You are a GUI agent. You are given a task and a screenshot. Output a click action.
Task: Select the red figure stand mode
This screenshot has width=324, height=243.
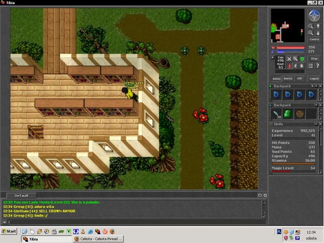[289, 66]
